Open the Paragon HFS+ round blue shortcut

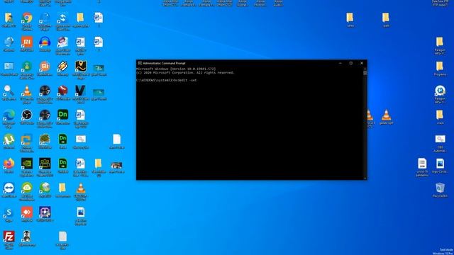tap(440, 94)
